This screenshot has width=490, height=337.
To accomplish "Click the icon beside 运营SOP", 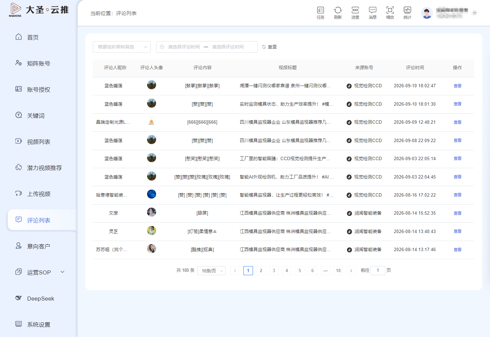I will click(19, 272).
